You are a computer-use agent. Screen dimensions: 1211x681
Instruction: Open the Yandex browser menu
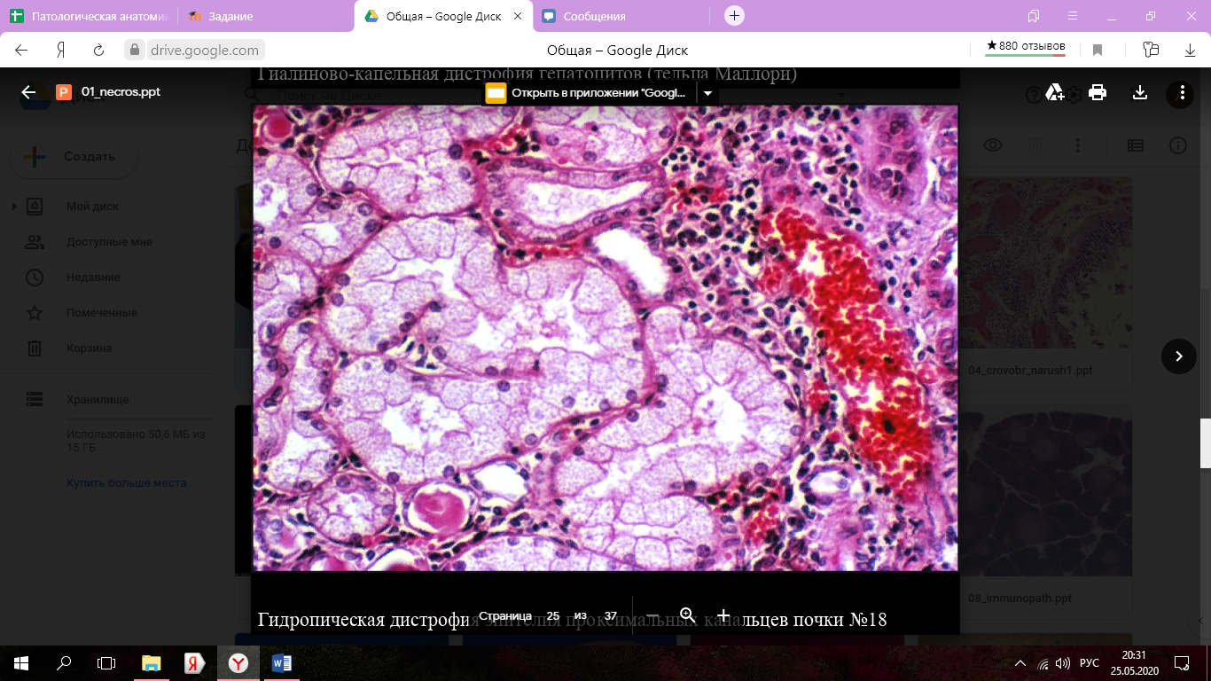(1074, 16)
